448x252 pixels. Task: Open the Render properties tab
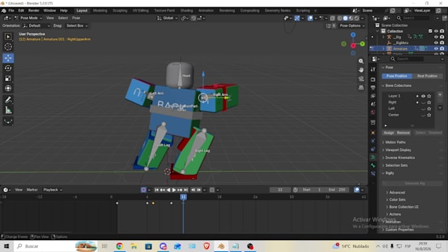point(373,80)
